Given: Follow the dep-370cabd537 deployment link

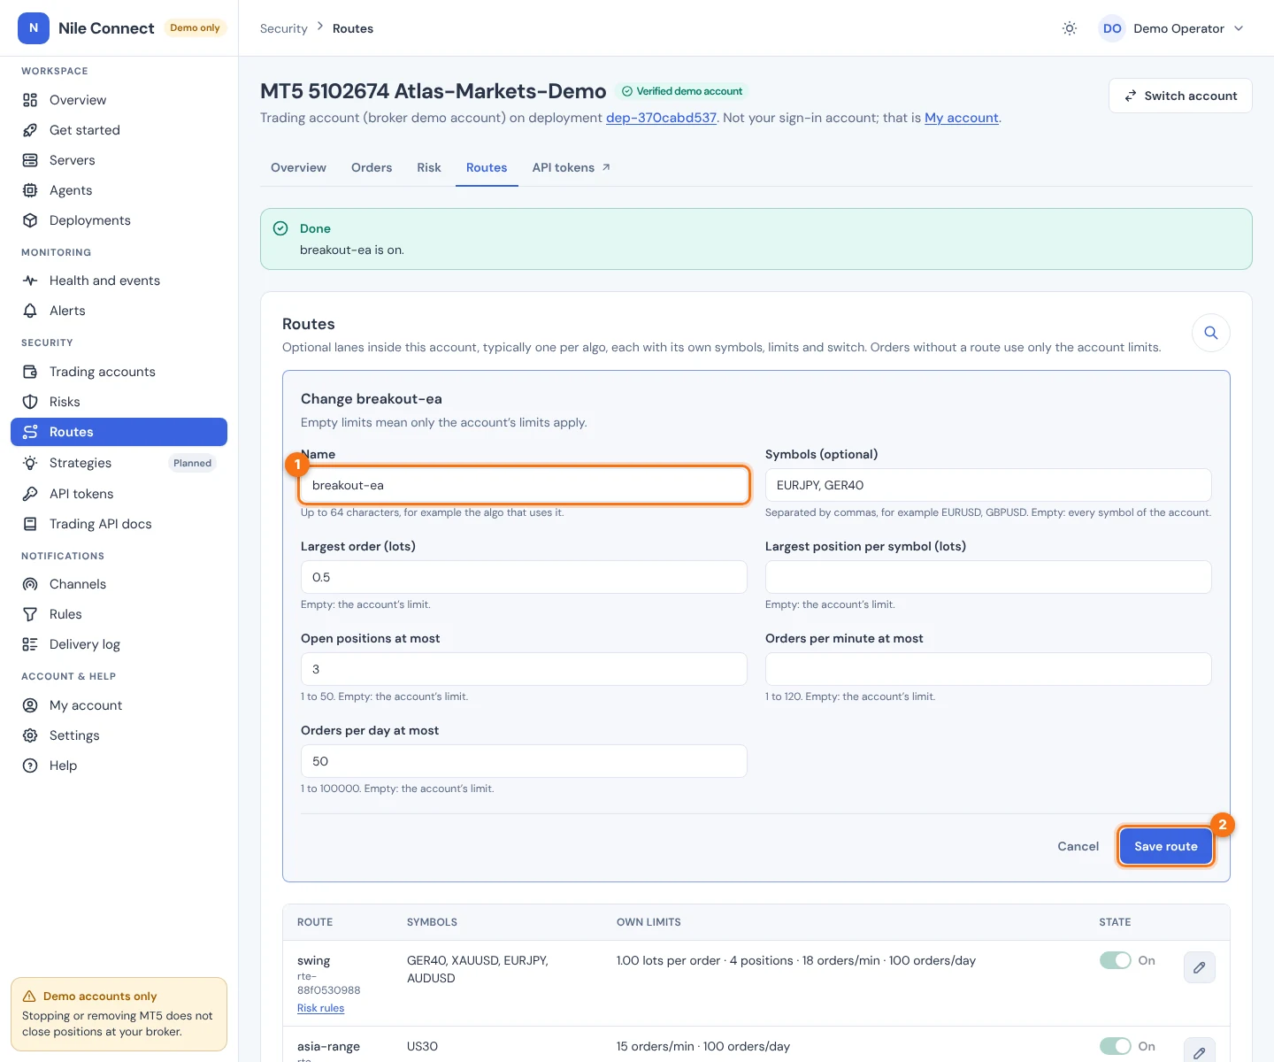Looking at the screenshot, I should coord(661,118).
